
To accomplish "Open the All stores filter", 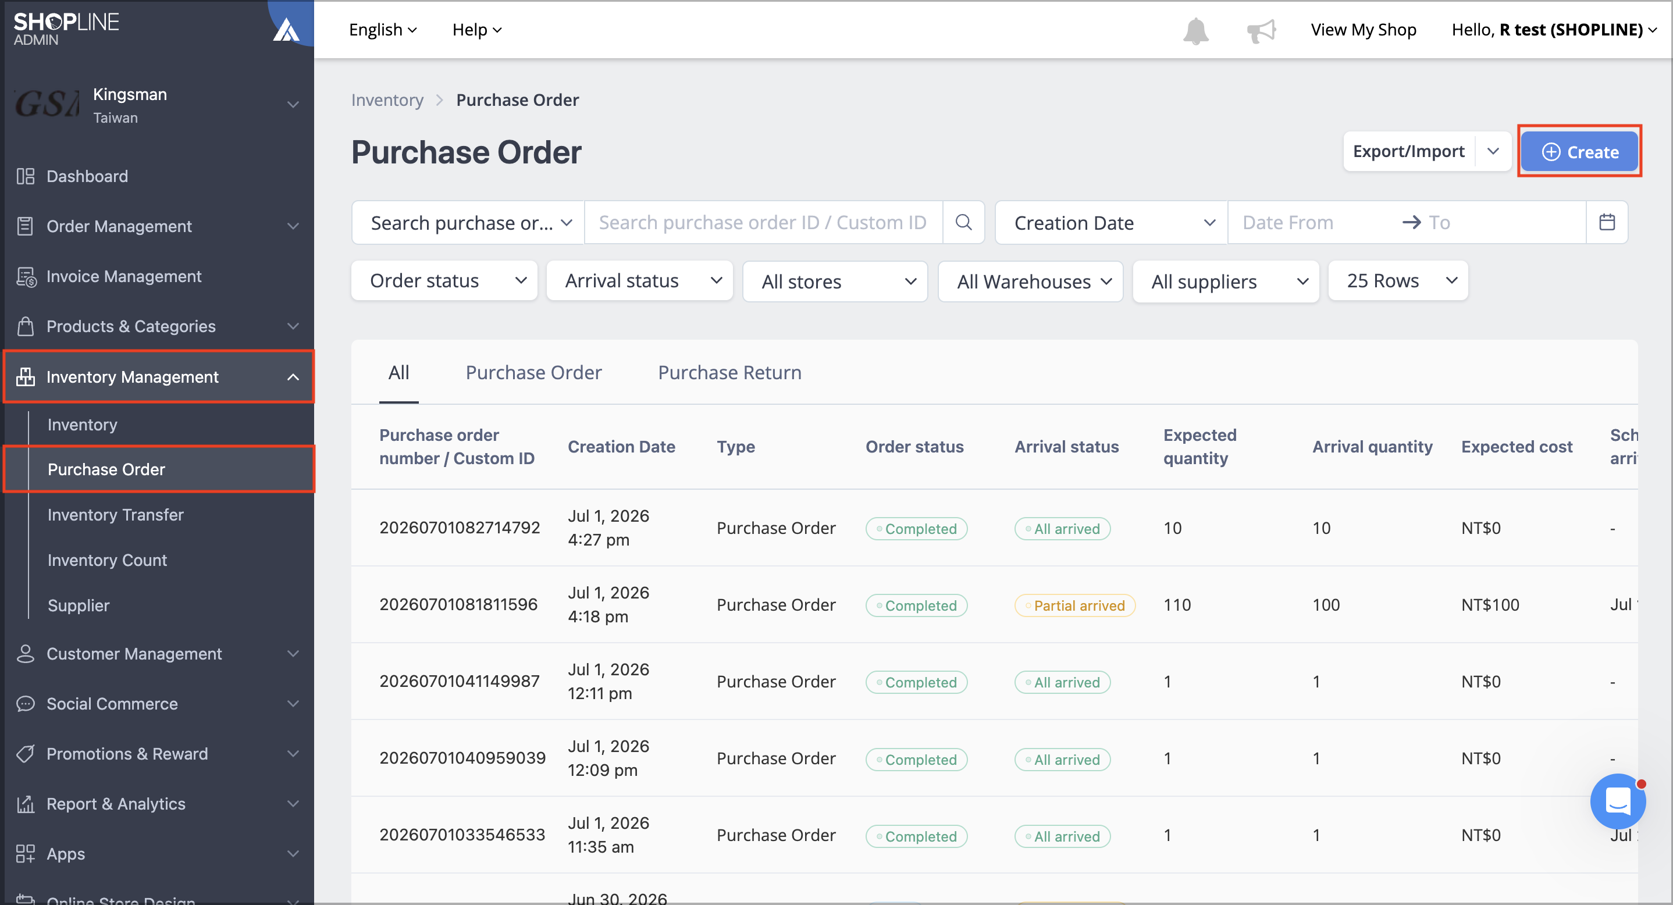I will 835,281.
